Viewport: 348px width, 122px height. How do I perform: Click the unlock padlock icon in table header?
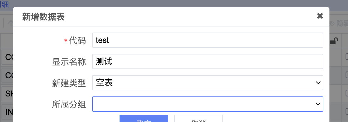tap(334, 41)
